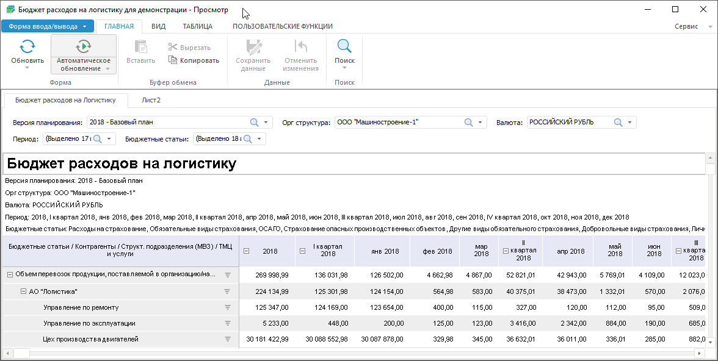The width and height of the screenshot is (718, 361).
Task: Click filter icon on Управление по ремонту row
Action: tap(227, 307)
